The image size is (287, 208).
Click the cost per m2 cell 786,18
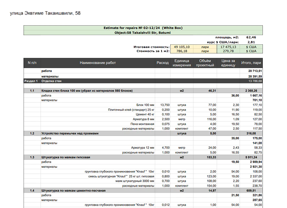pos(181,51)
